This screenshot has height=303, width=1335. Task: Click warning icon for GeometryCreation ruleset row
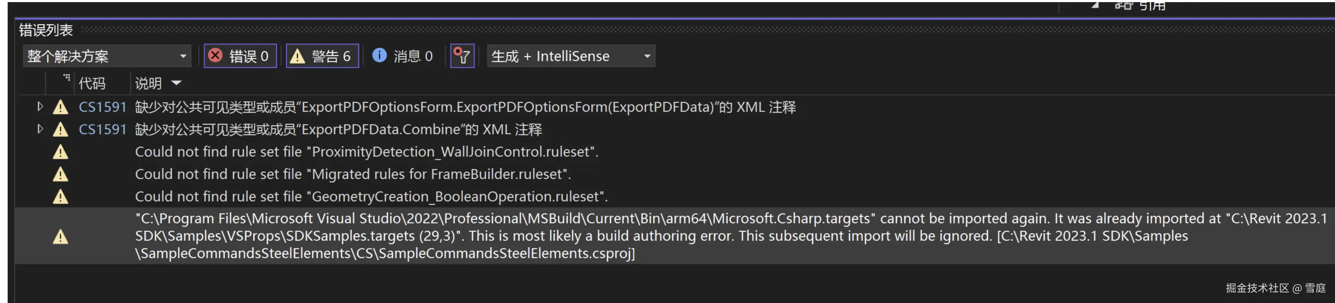coord(61,197)
